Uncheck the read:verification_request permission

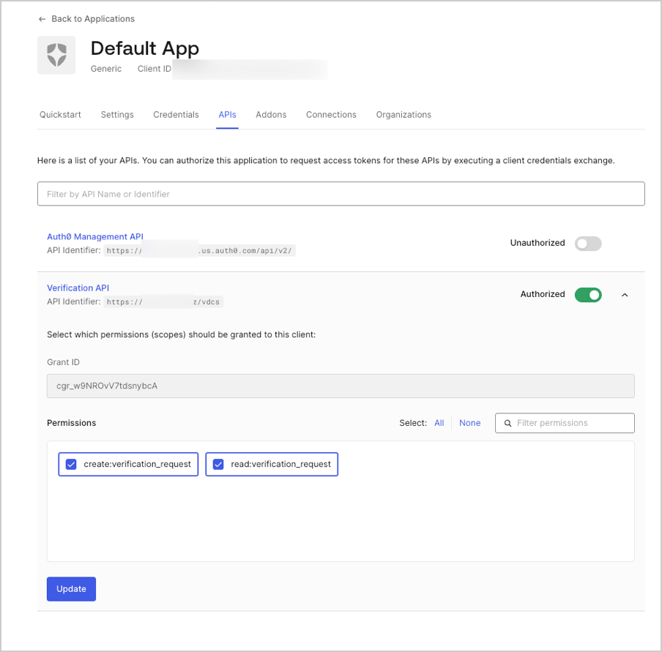coord(218,464)
